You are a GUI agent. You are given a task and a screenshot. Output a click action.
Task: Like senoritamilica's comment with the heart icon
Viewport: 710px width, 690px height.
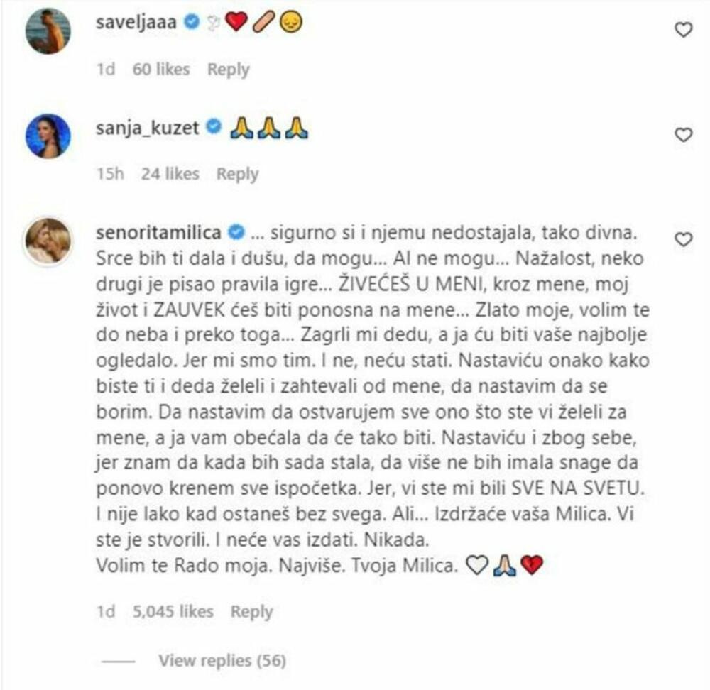click(683, 239)
